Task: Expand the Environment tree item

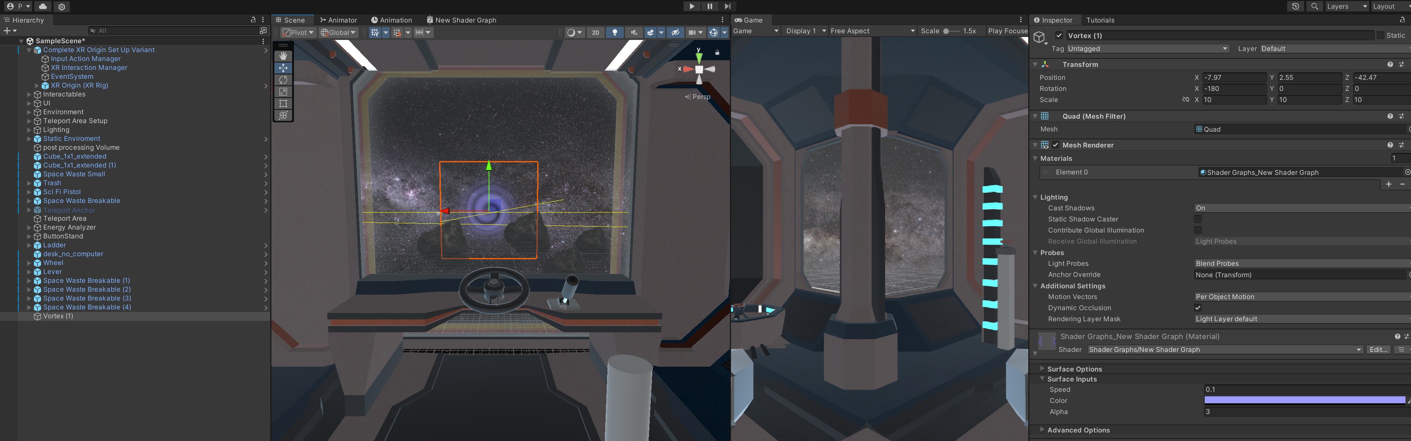Action: [29, 112]
